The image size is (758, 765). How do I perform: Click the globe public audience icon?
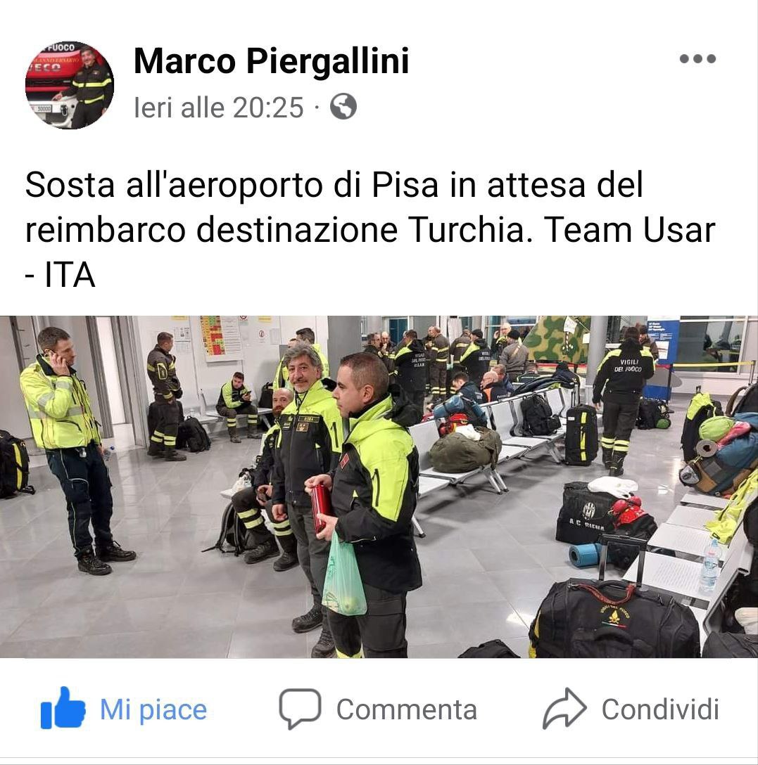pos(343,106)
